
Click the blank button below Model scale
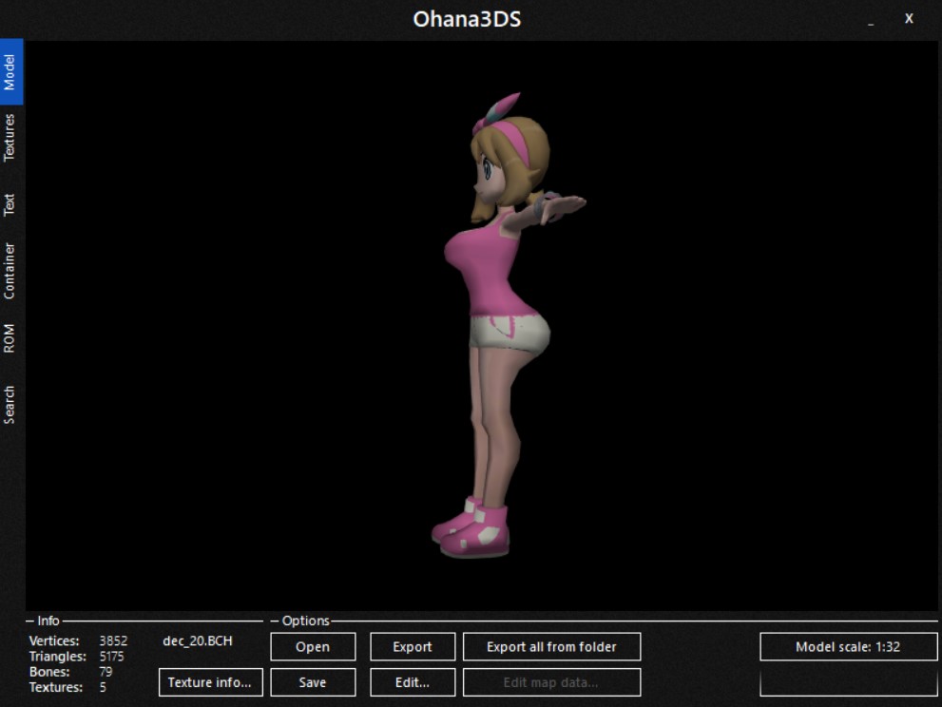point(848,683)
